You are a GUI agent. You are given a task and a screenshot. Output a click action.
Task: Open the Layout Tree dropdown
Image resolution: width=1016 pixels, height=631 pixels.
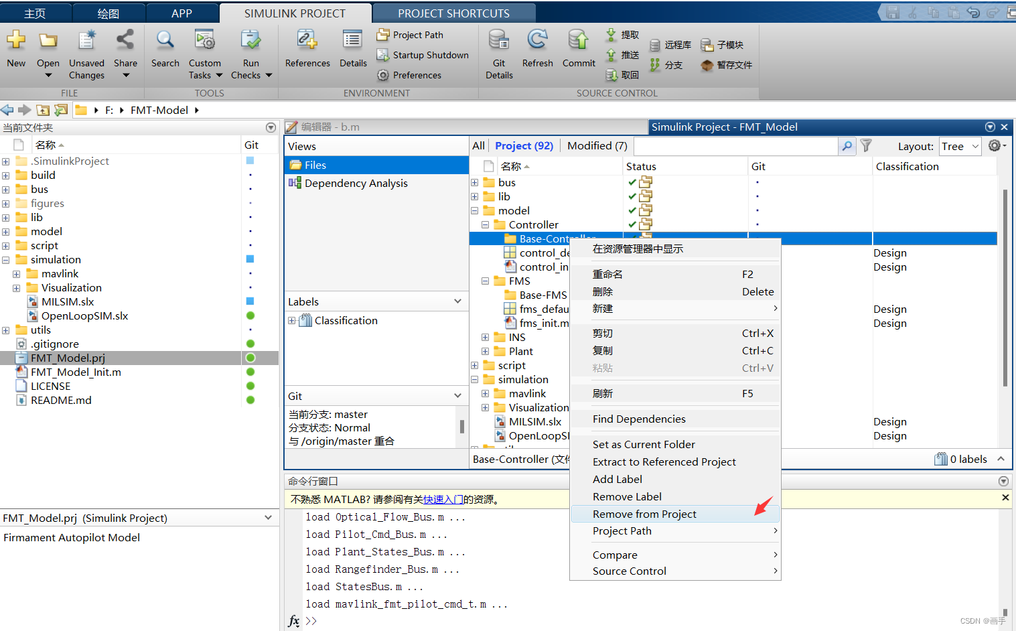coord(960,146)
